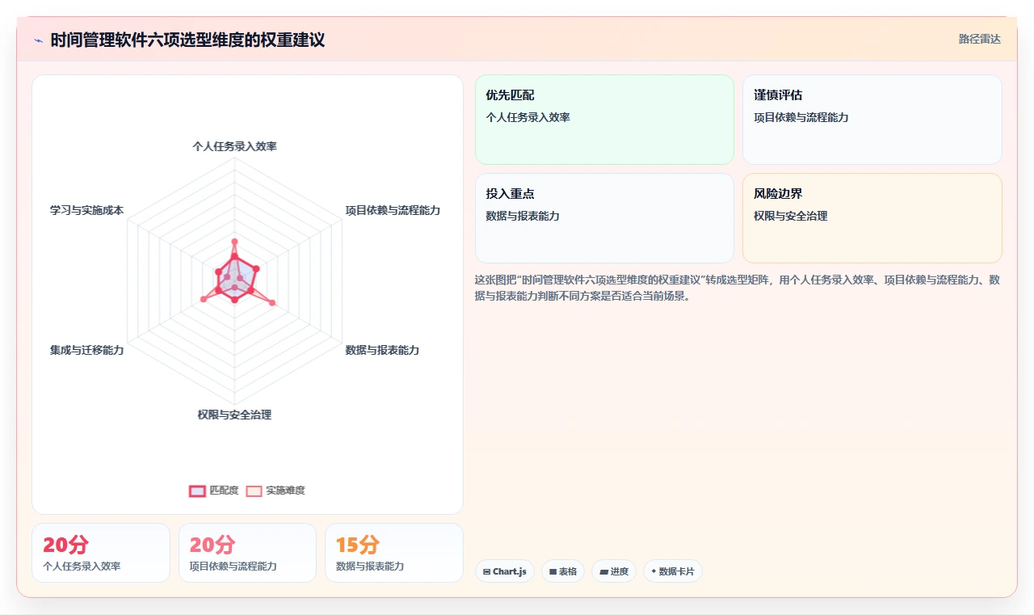
Task: Click the radar axis label 个人任务录入效率
Action: click(234, 146)
